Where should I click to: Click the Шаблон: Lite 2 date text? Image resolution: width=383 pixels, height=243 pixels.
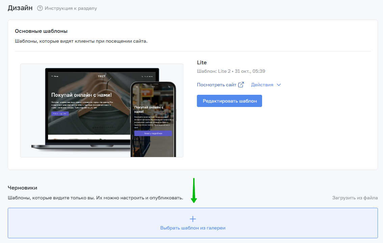point(231,71)
